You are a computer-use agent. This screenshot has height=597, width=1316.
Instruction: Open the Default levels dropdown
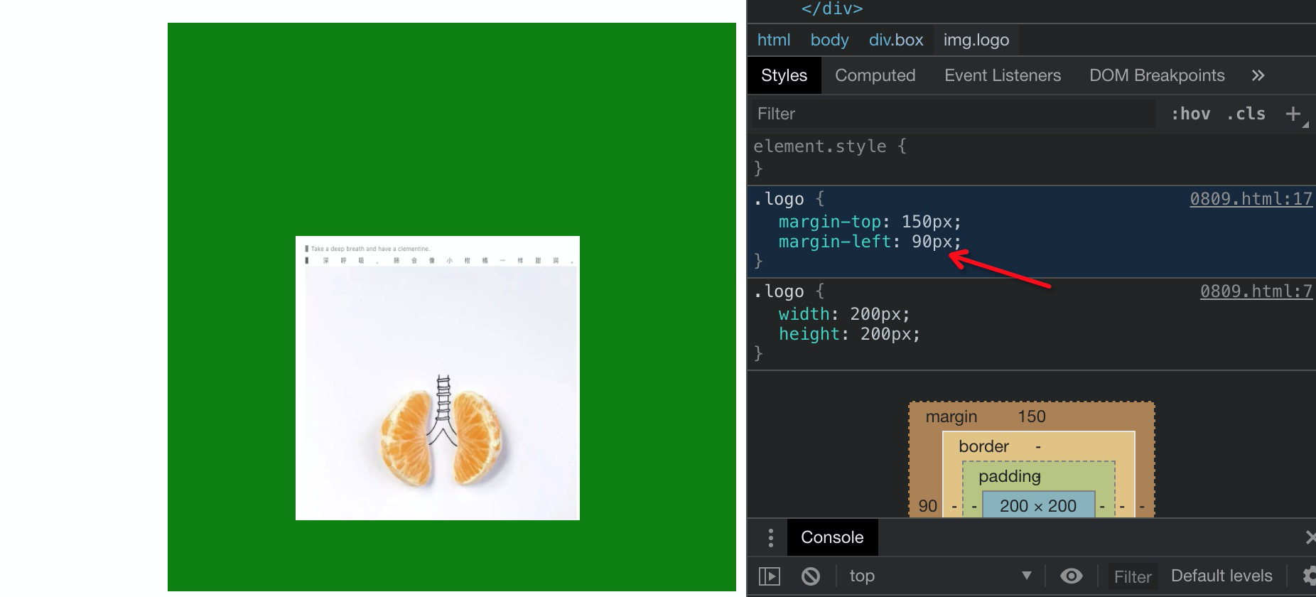coord(1221,576)
